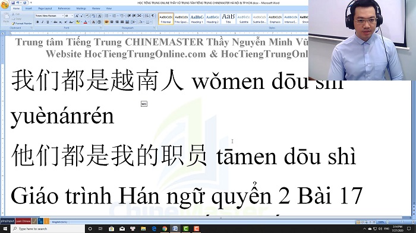Apply red font color
This screenshot has width=416, height=233.
86,22
